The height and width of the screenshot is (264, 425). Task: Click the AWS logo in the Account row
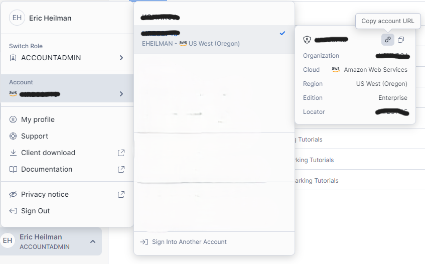13,93
